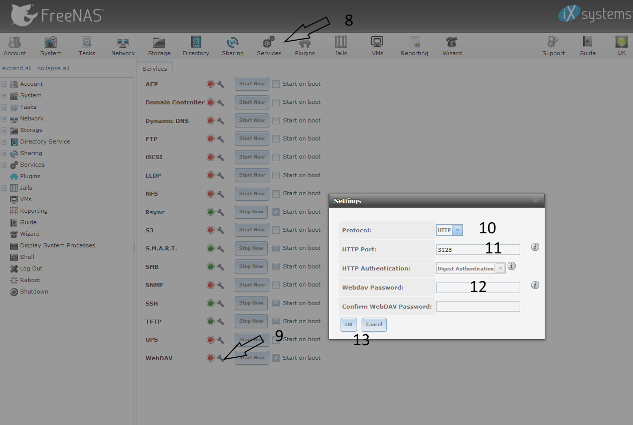Open the Storage toolbar icon

(159, 46)
